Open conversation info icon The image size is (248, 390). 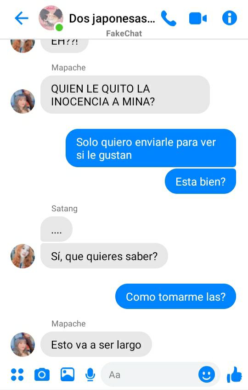click(230, 18)
